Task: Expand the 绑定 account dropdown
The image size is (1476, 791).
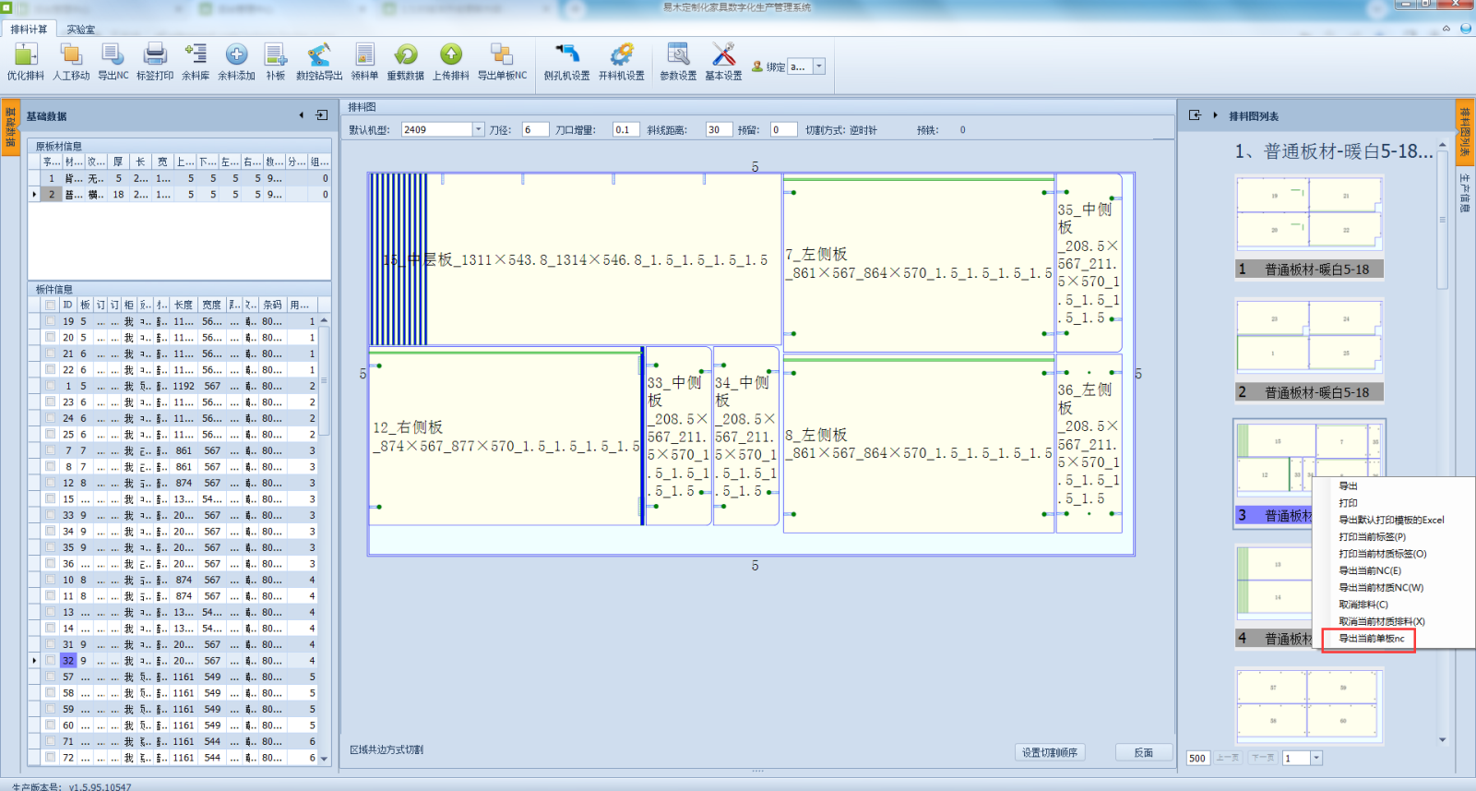Action: pos(818,66)
